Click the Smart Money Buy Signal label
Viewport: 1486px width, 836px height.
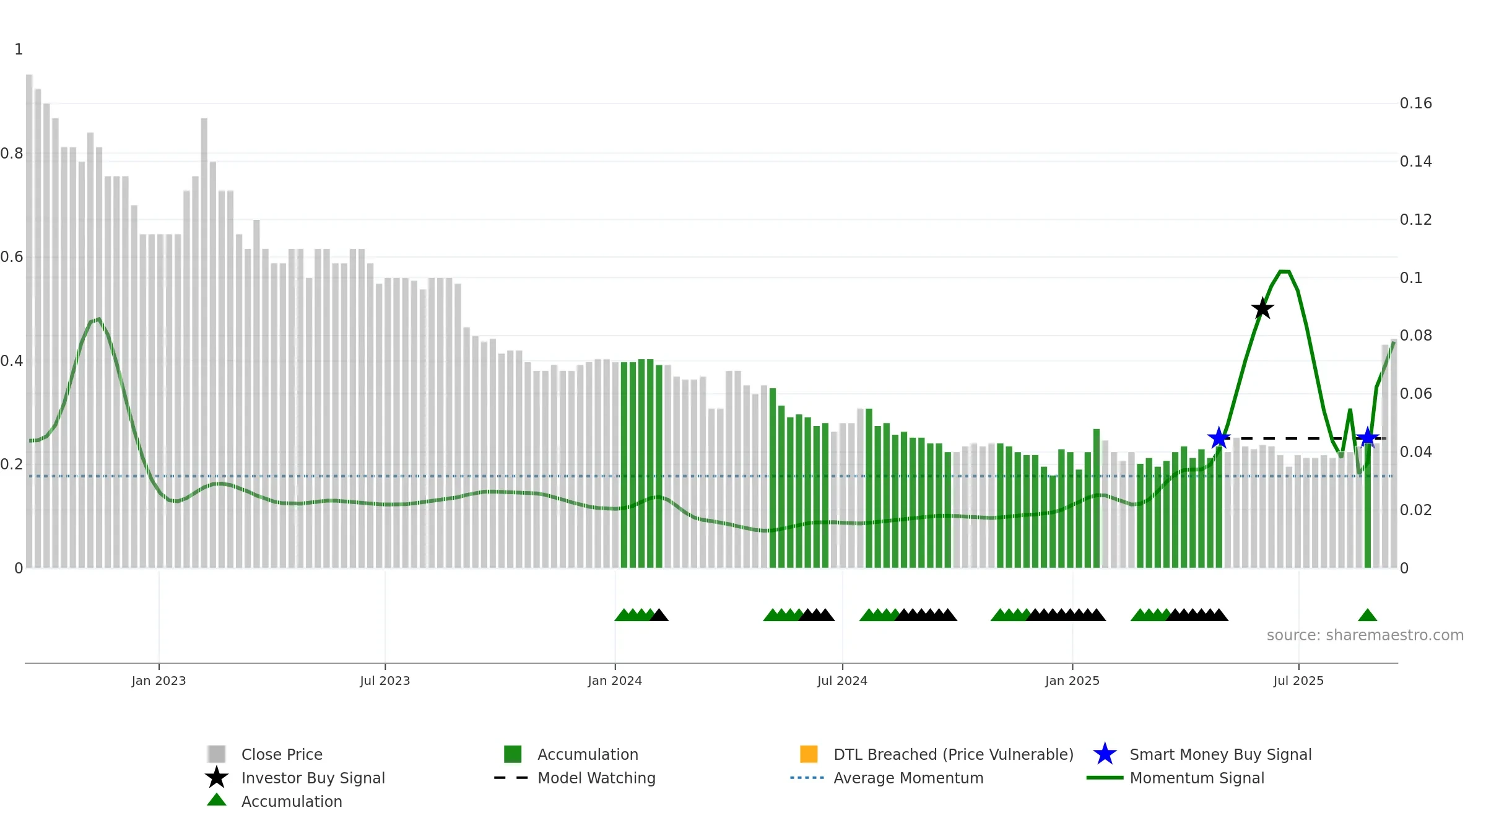tap(1220, 754)
